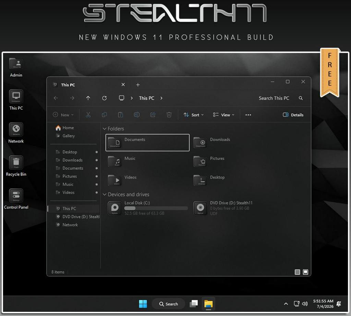The image size is (351, 316).
Task: Click the Copy toolbar icon
Action: (104, 115)
